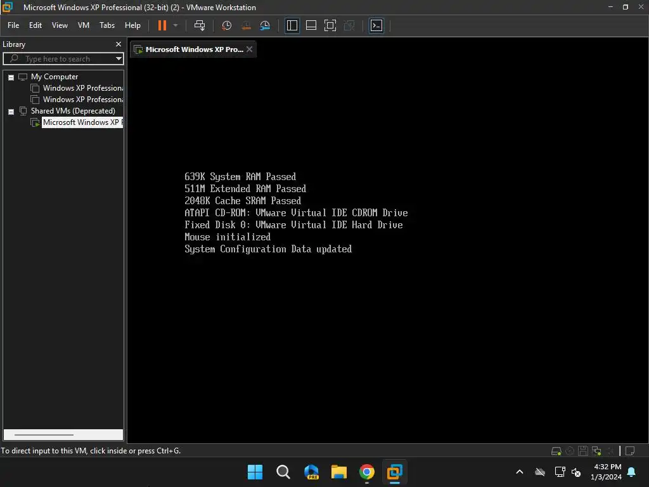
Task: Collapse the Shared VMs tree node
Action: point(11,112)
